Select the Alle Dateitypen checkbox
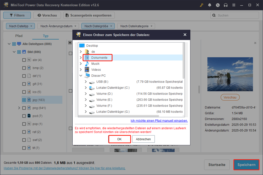The width and height of the screenshot is (263, 175). click(14, 44)
